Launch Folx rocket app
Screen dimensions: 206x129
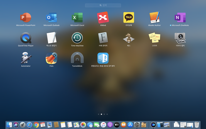pos(51,58)
